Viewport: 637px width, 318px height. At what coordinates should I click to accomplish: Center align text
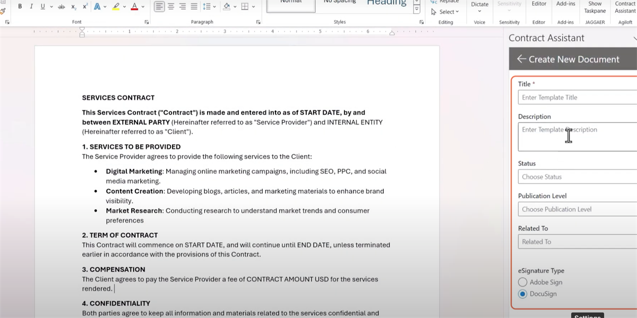point(171,6)
